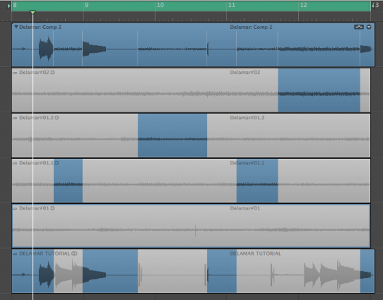Viewport: 383px width, 300px height.
Task: Click bar 8 in the ruler
Action: [x=15, y=5]
